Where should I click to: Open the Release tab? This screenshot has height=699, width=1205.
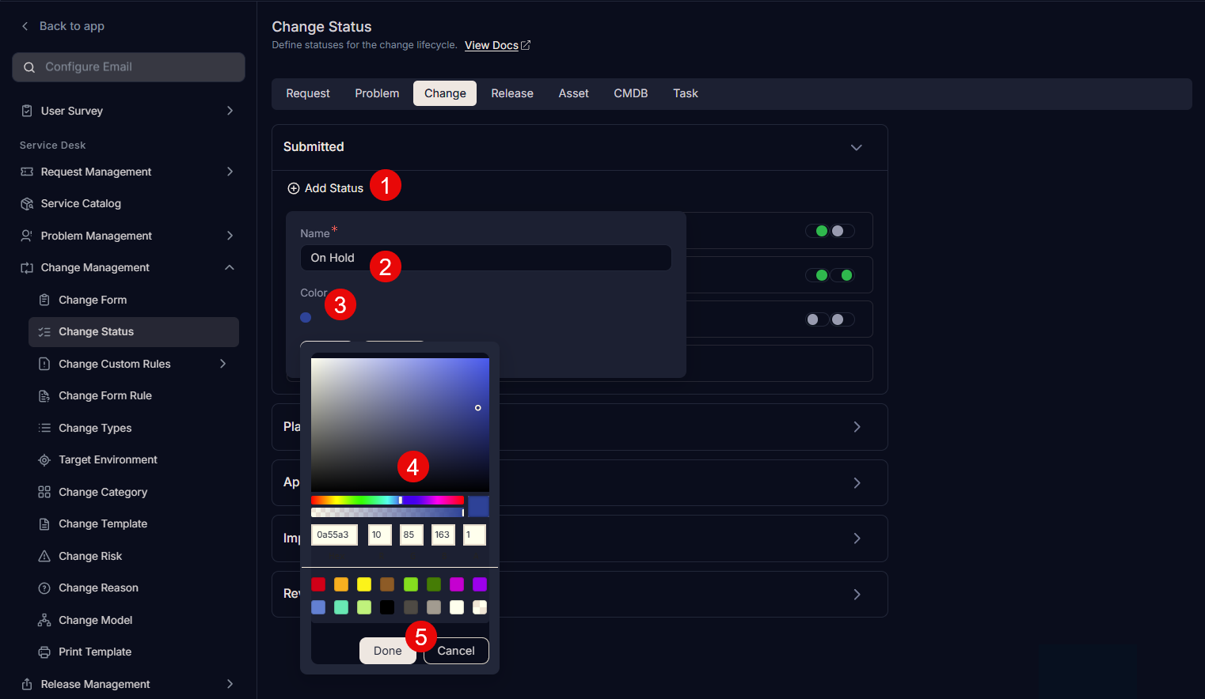click(512, 93)
